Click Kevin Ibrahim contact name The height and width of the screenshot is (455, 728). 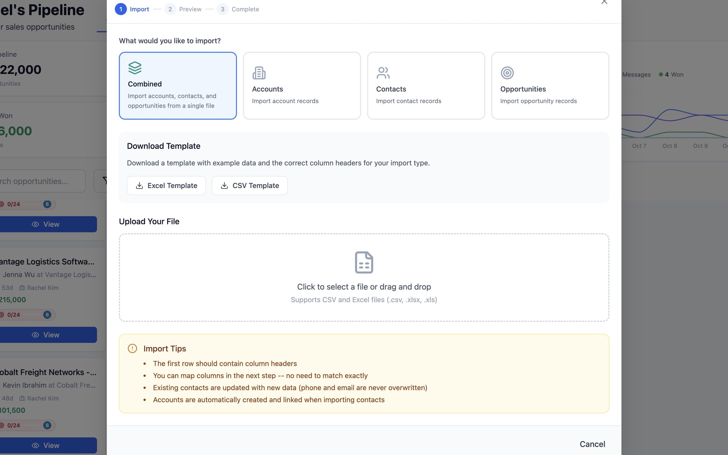point(25,385)
